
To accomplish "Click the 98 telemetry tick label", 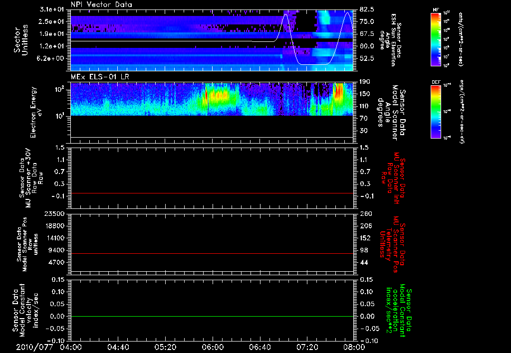I will [364, 250].
